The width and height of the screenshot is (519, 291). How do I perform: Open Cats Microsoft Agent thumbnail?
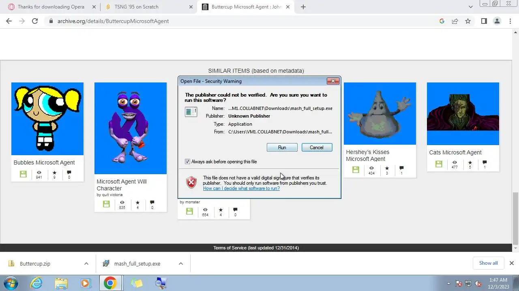(463, 114)
